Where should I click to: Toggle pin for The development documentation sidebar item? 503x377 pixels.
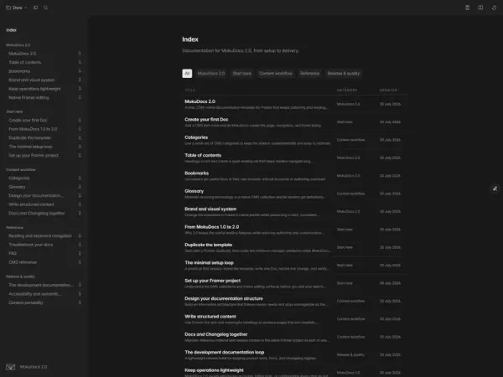coord(80,285)
